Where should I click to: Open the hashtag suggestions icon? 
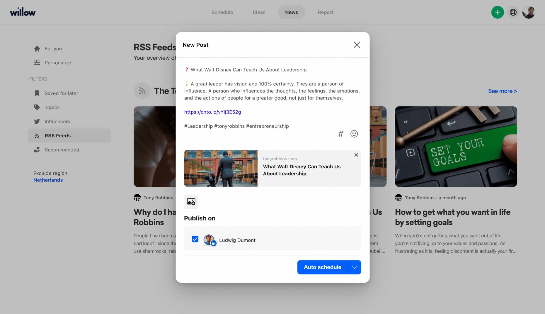[340, 134]
